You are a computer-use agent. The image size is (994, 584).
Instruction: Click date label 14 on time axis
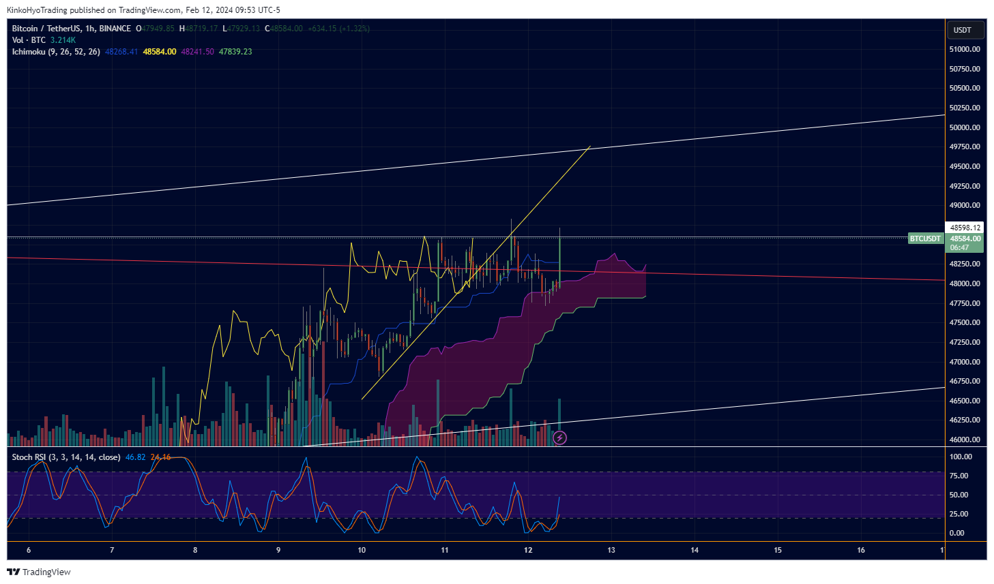pos(695,550)
